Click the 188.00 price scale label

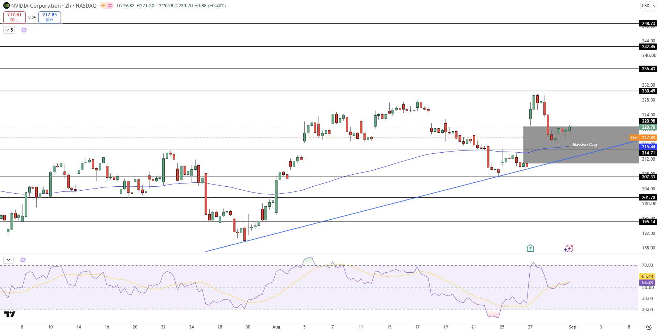tap(649, 248)
